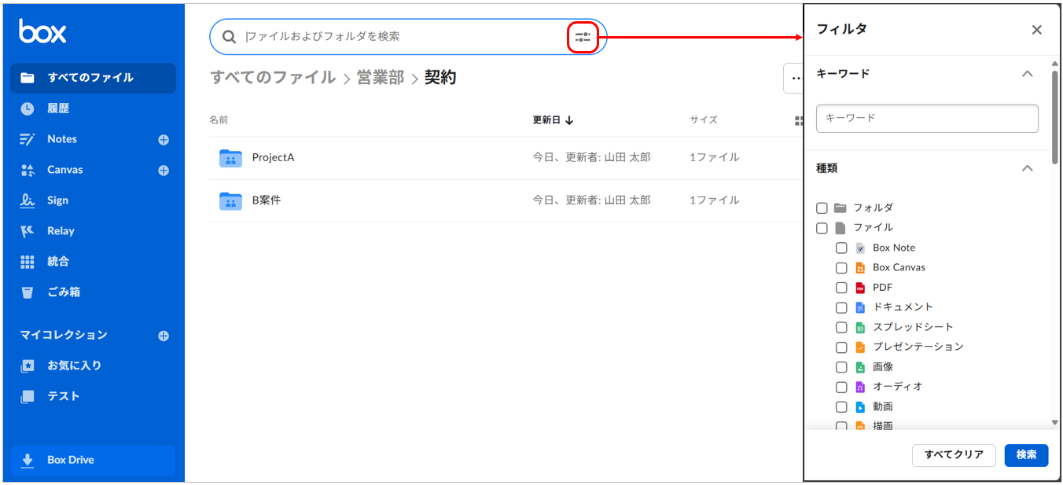Click the Box logo

[x=42, y=31]
